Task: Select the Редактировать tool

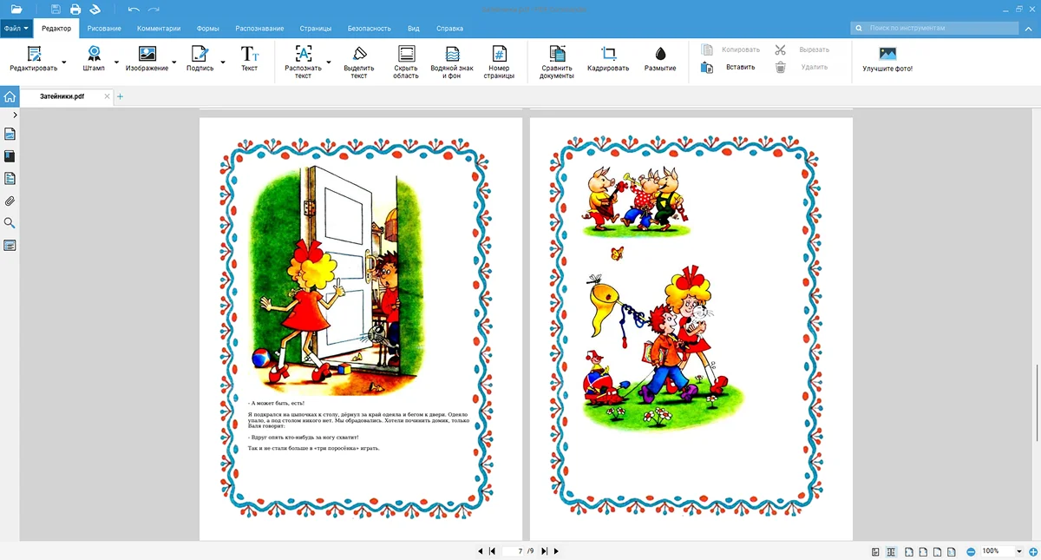Action: tap(33, 59)
